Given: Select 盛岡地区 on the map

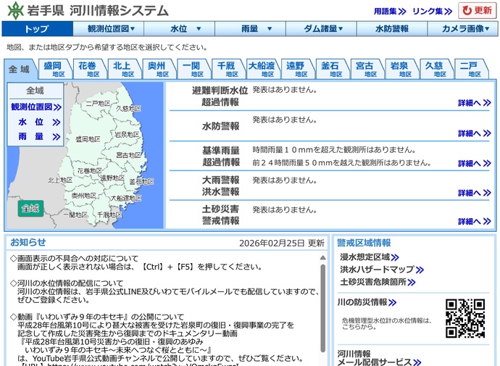Looking at the screenshot, I should (x=88, y=139).
